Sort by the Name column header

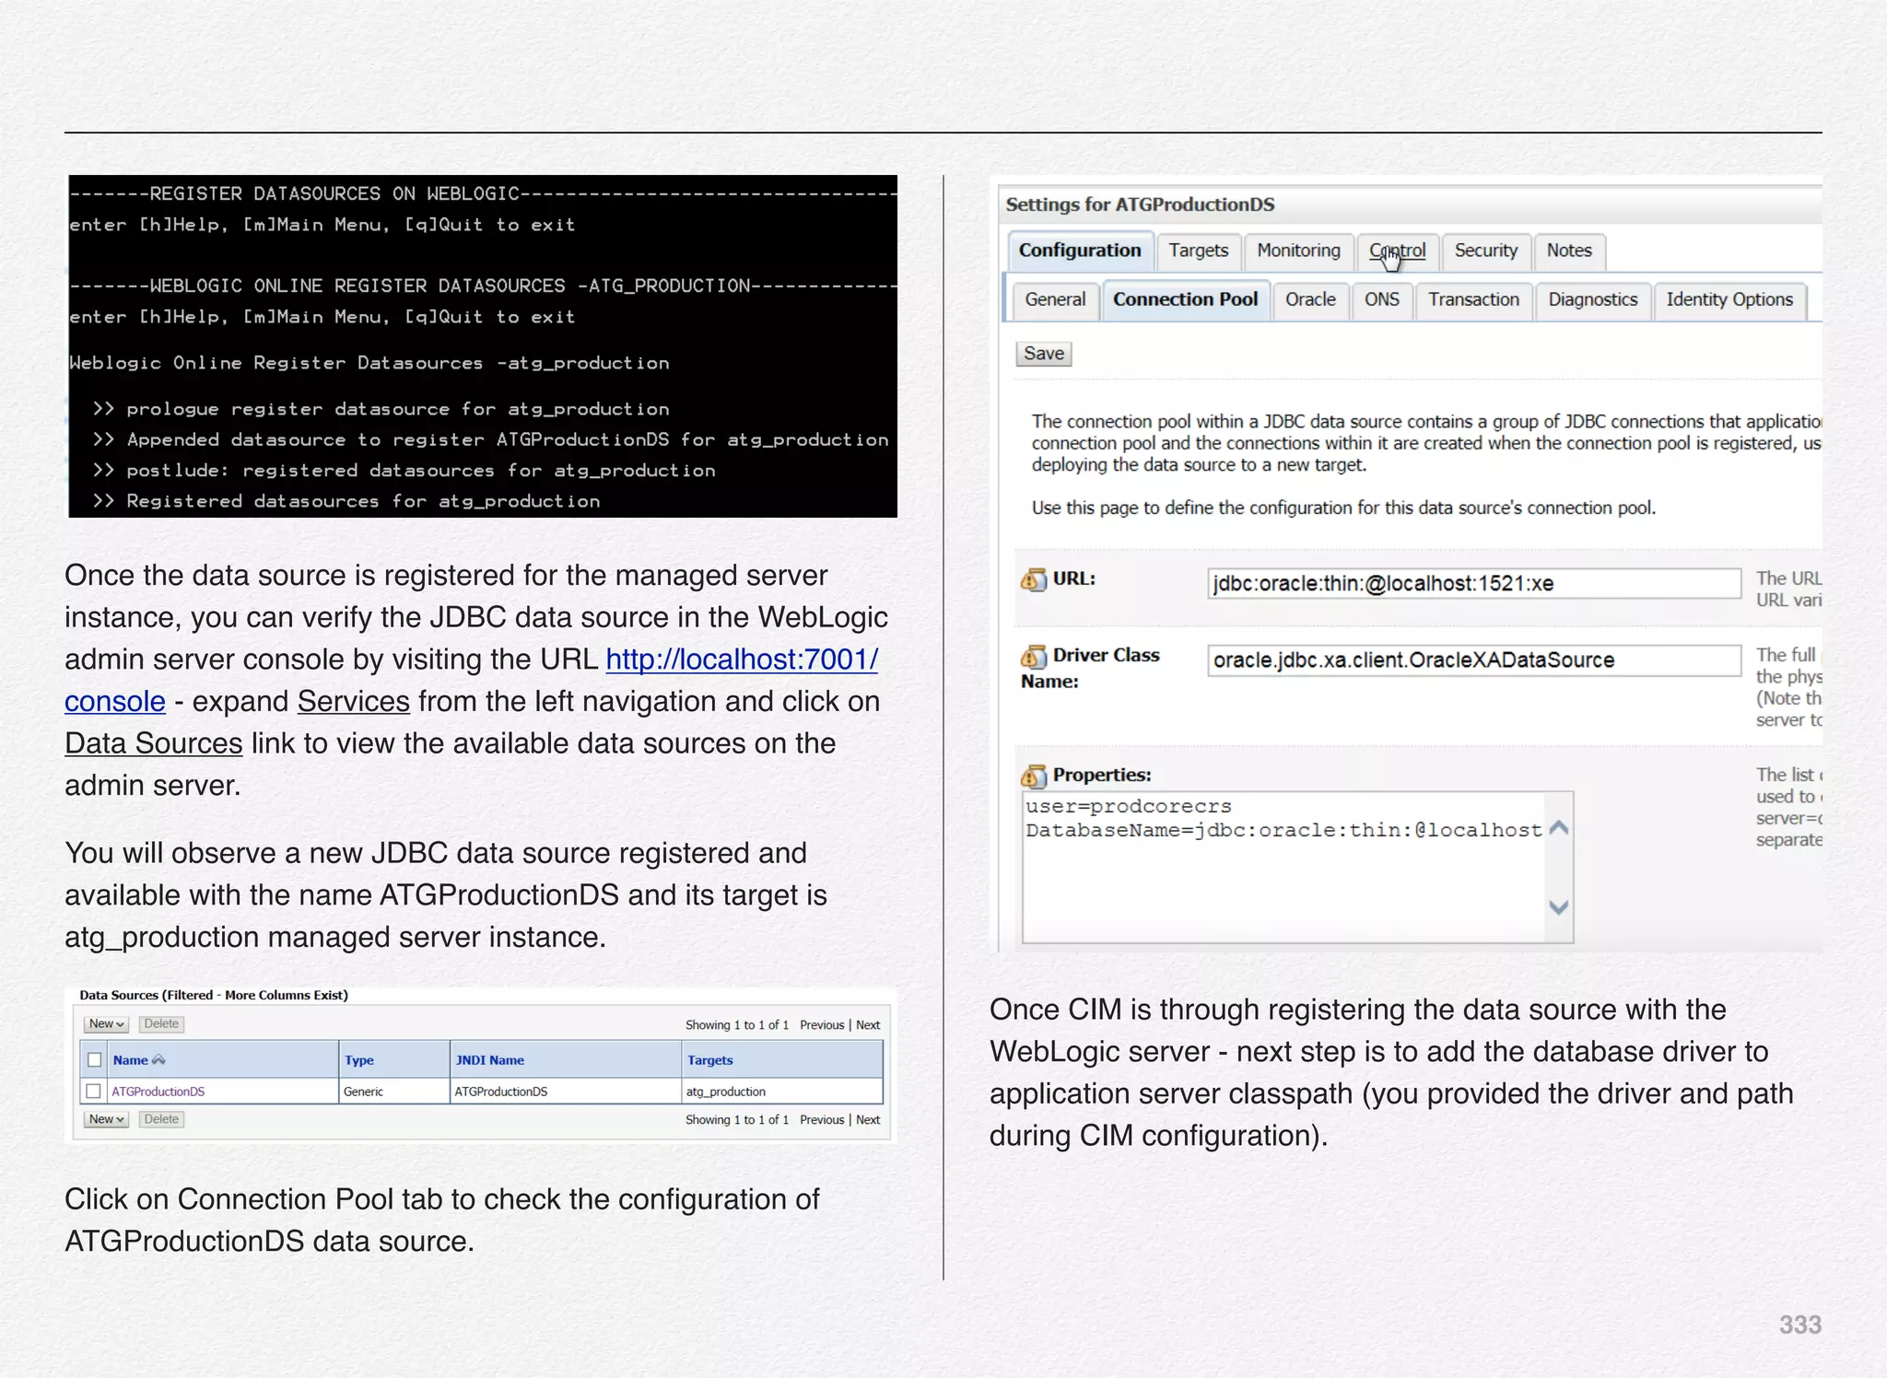pos(130,1060)
